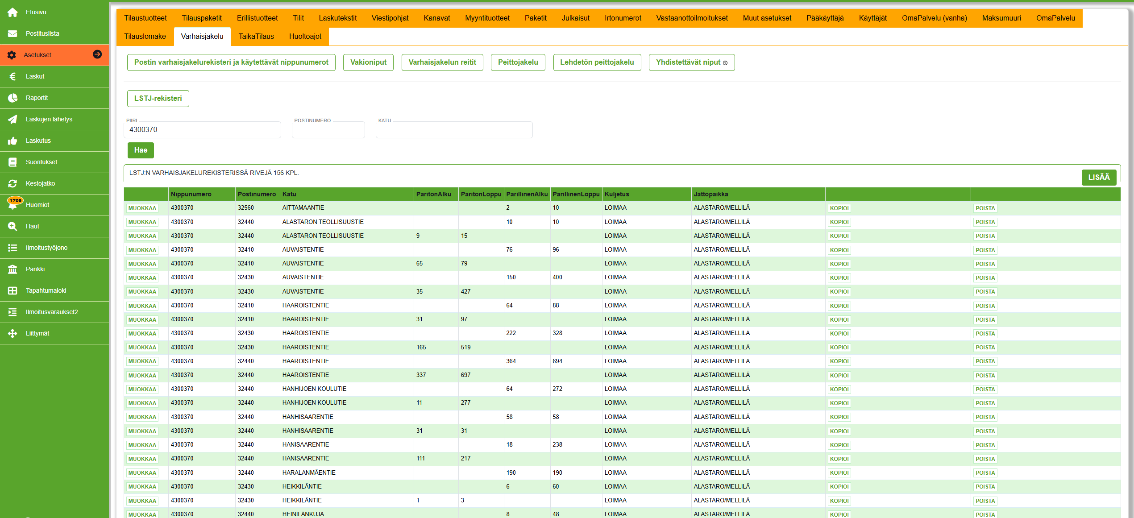The image size is (1134, 518).
Task: Click the Haut search icon
Action: tap(12, 226)
